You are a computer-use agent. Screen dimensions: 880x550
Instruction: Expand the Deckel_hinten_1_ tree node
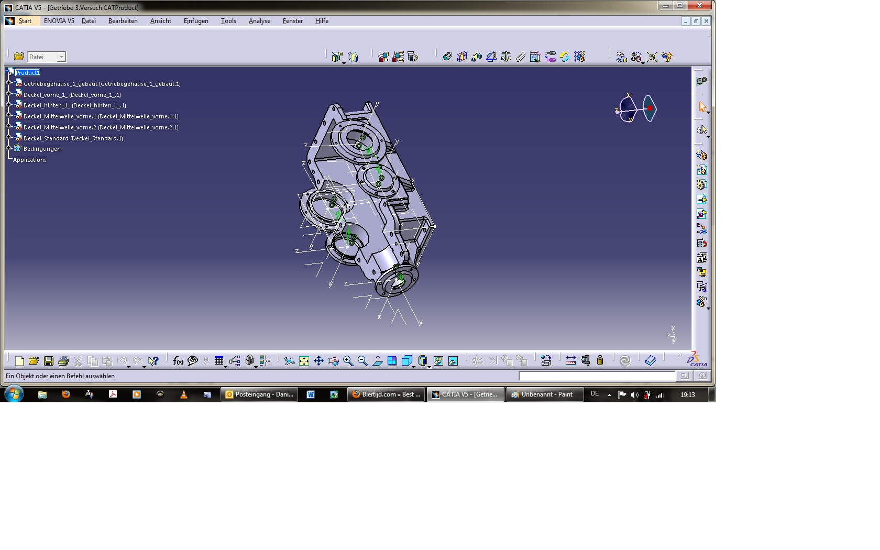[x=9, y=105]
